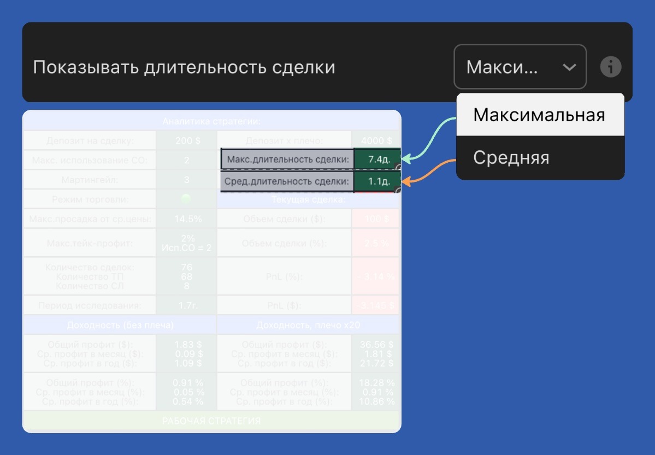Click the info icon beside the dropdown
The image size is (655, 455).
(x=611, y=67)
